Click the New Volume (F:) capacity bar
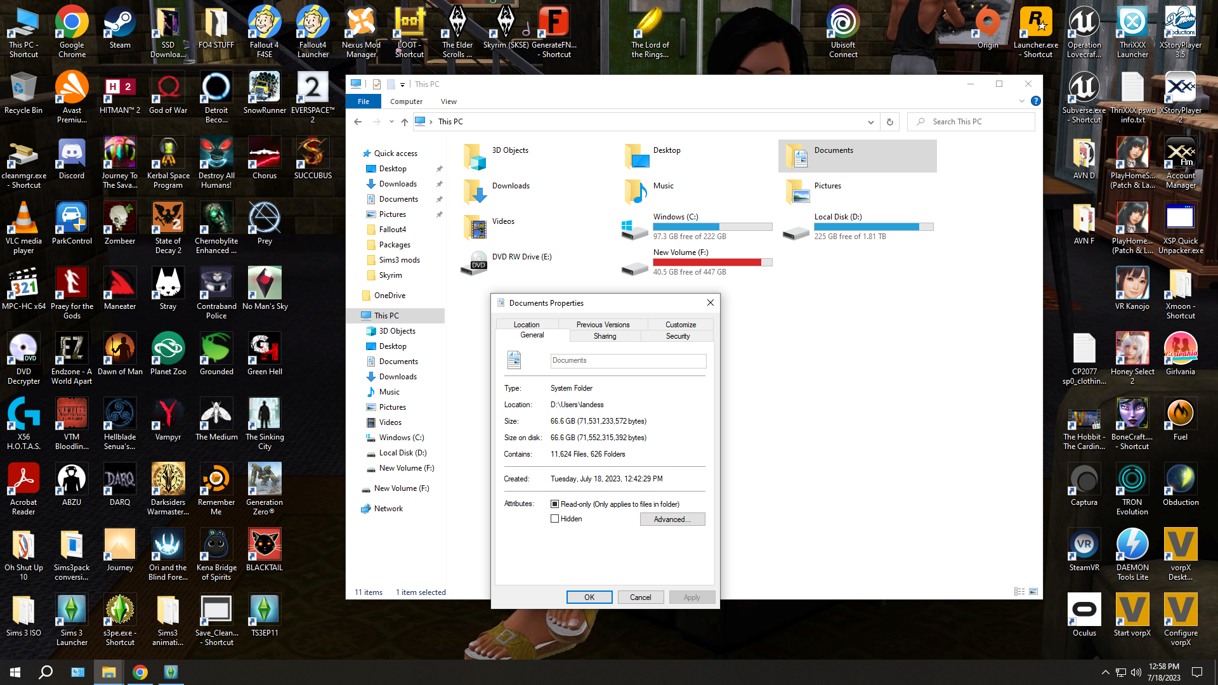 [x=713, y=262]
